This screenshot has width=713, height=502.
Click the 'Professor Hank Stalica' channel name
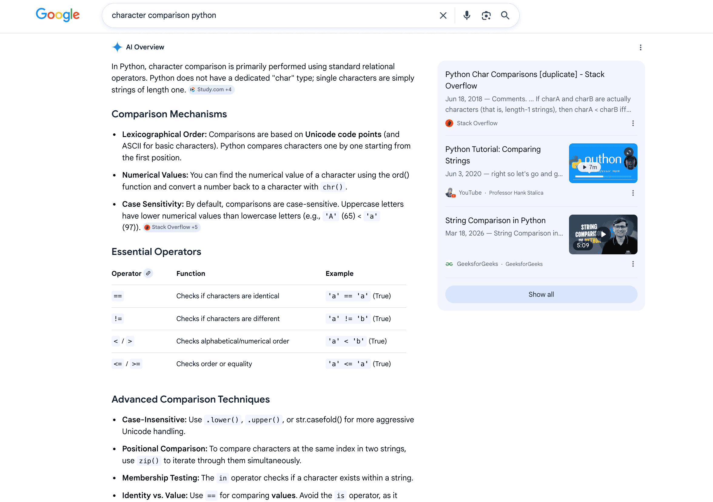(x=516, y=192)
